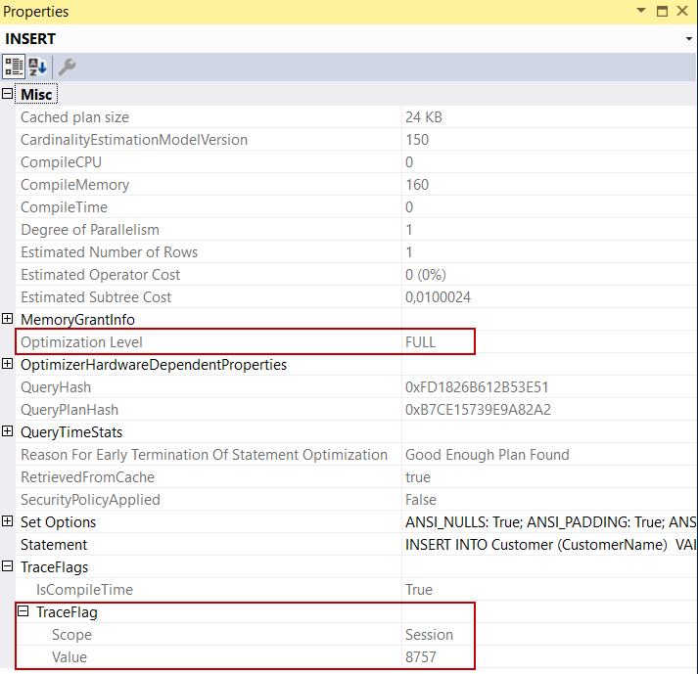Viewport: 698px width, 674px height.
Task: Select Estimated Operator Cost property
Action: pyautogui.click(x=100, y=275)
